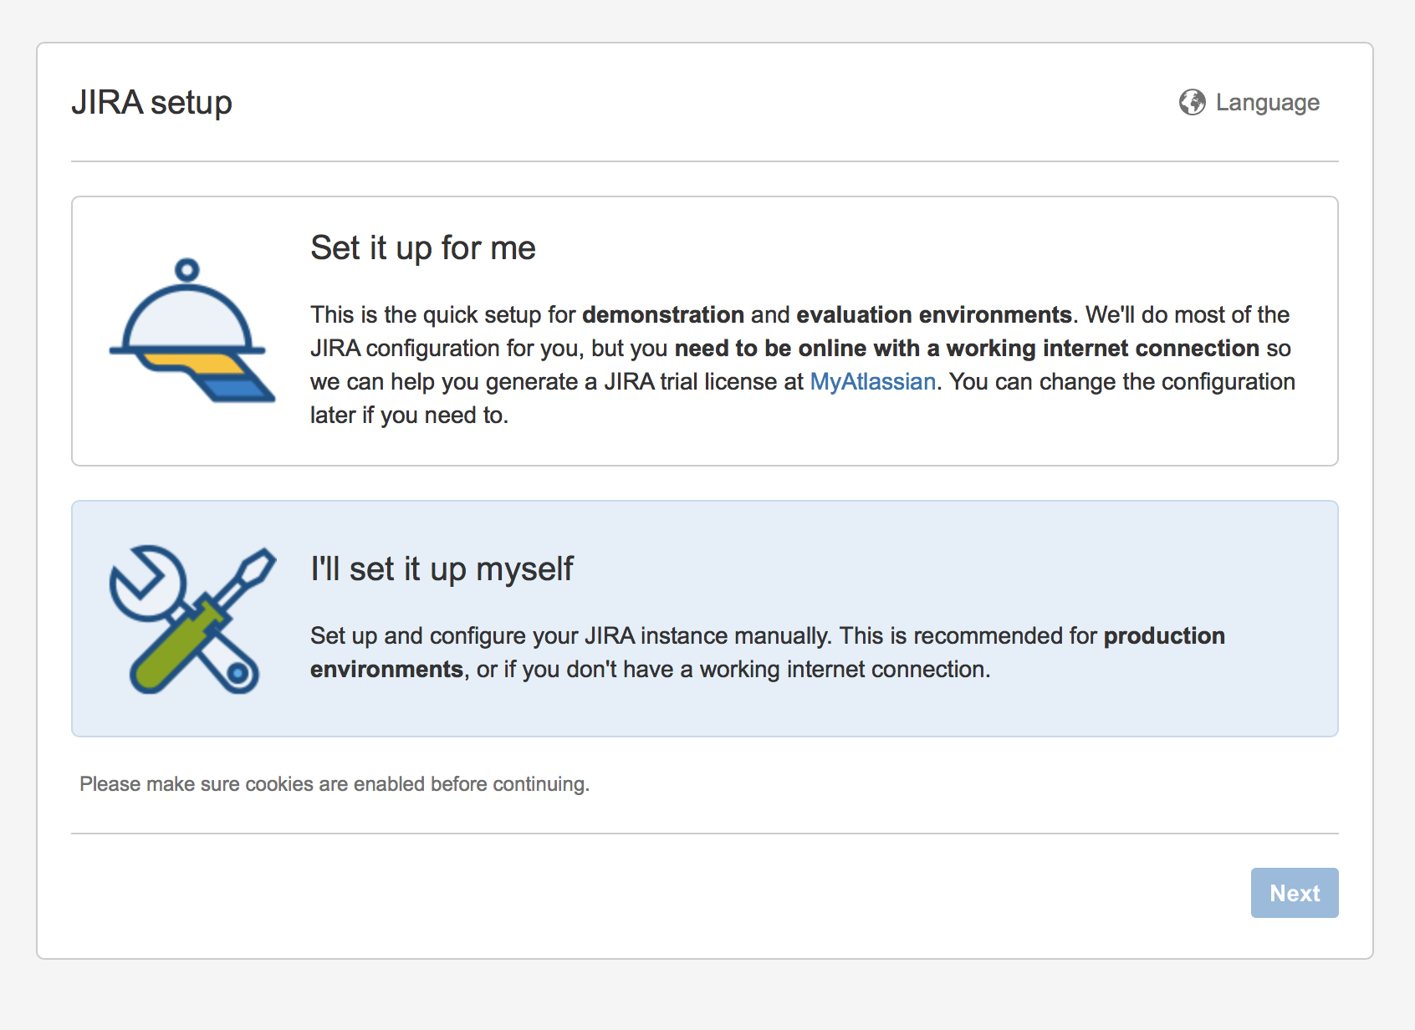
Task: Open the Language selector label
Action: (x=1267, y=102)
